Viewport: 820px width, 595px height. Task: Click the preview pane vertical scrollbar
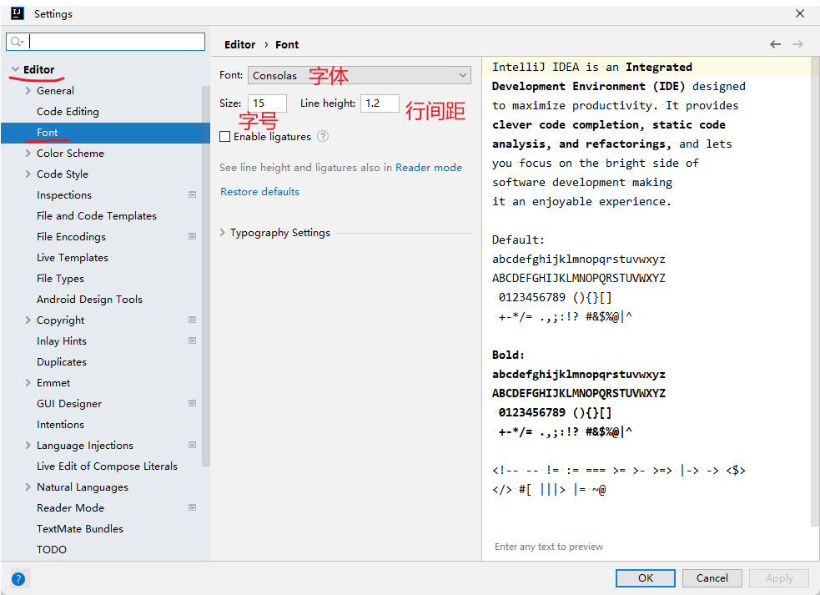(x=815, y=291)
